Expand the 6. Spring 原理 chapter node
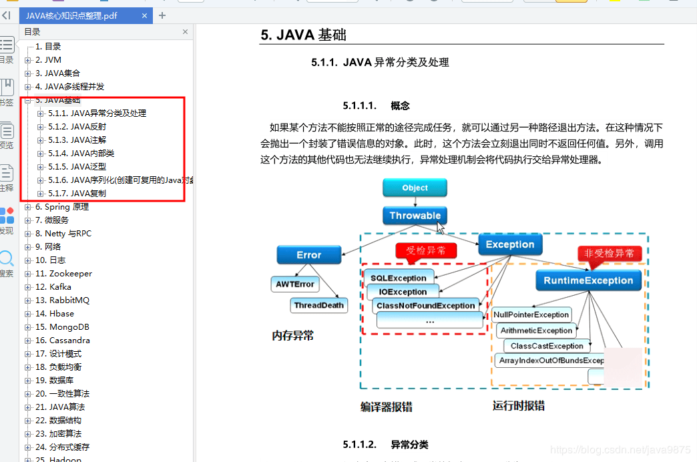Viewport: 697px width, 462px height. pos(27,206)
